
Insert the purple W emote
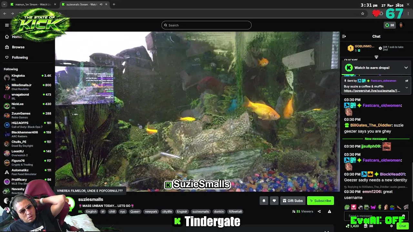[373, 207]
